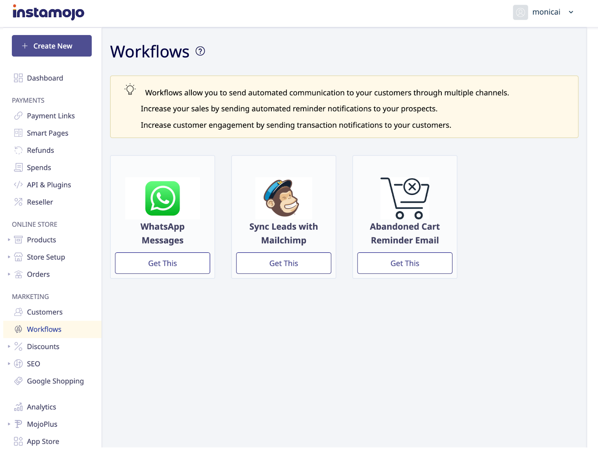Click the Dashboard grid icon
Image resolution: width=598 pixels, height=455 pixels.
tap(18, 78)
